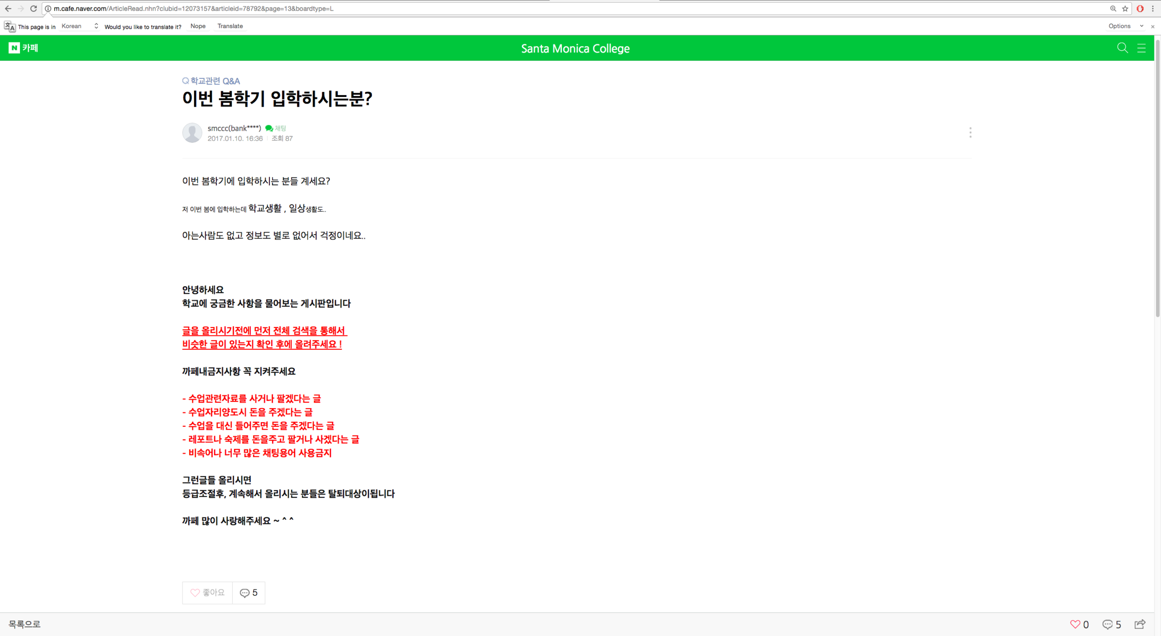Click the red underlined notice 글을 올리시기전에
This screenshot has width=1161, height=636.
tap(265, 331)
